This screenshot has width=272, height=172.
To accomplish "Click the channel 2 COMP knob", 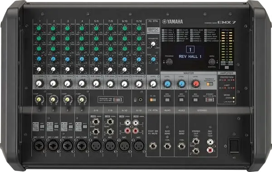I will coord(53,100).
